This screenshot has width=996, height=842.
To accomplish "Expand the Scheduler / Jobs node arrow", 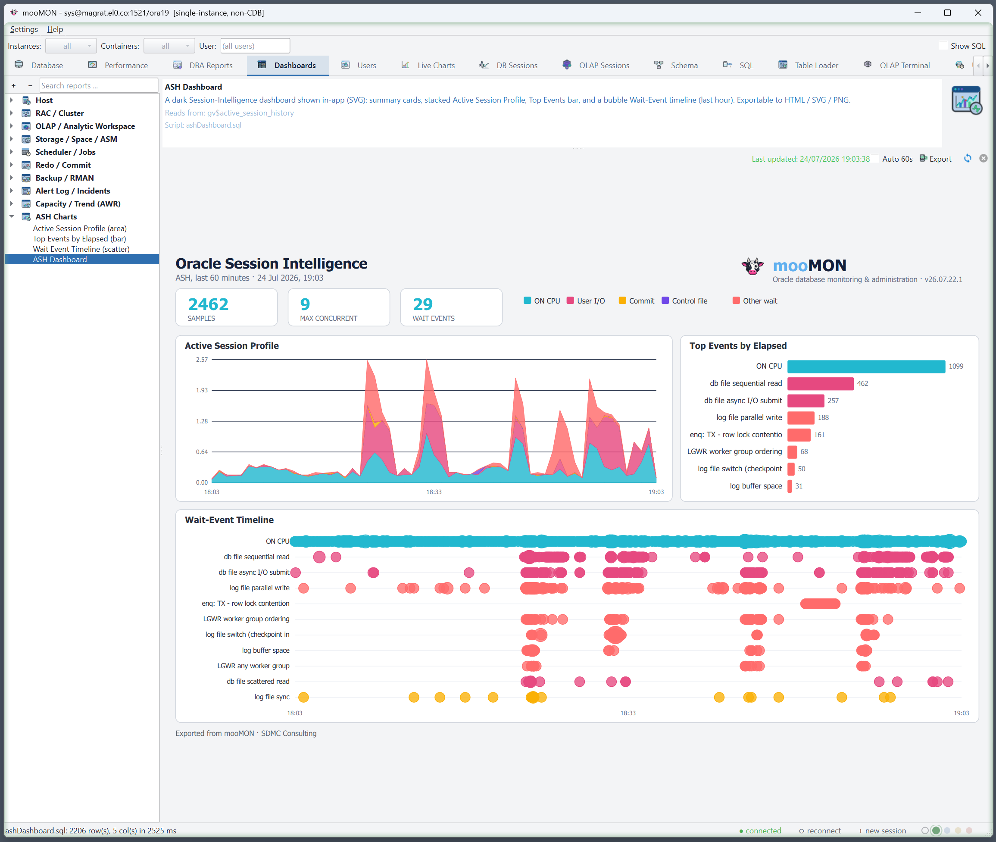I will click(x=12, y=152).
